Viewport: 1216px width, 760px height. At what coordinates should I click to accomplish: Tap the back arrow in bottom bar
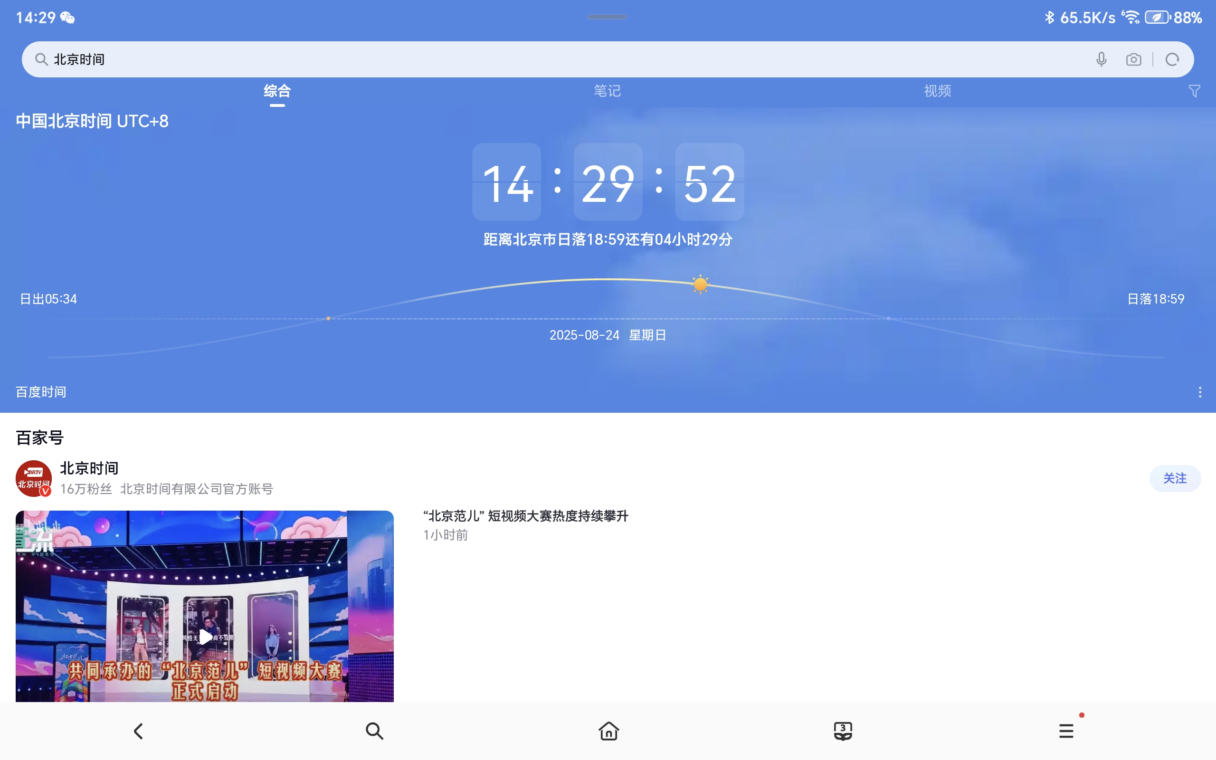139,731
